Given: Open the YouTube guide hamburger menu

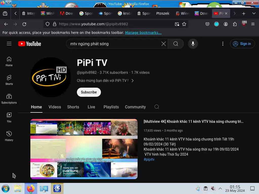Looking at the screenshot, I should [x=9, y=43].
